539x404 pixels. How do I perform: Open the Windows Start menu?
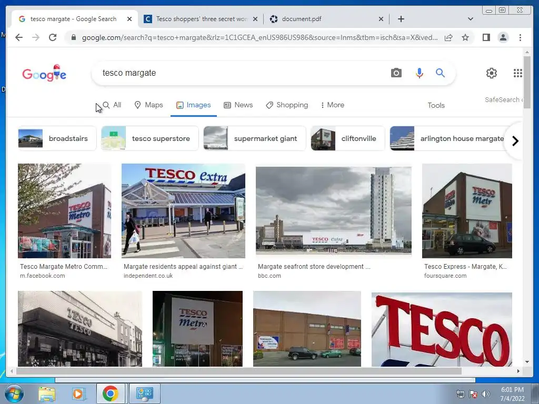tap(14, 393)
